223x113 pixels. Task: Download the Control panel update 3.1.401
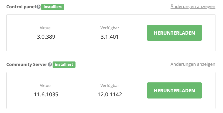174,33
